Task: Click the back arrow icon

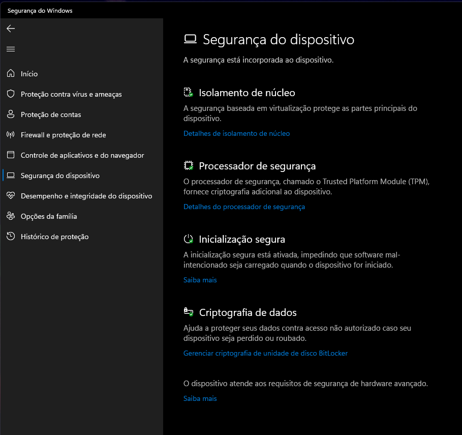Action: point(11,28)
